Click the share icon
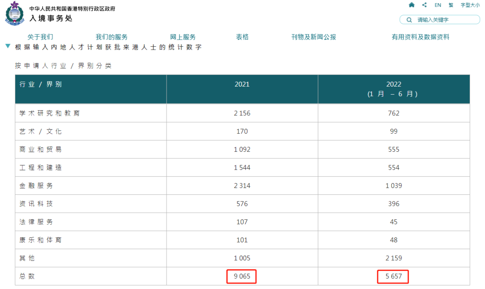Viewport: 485px width, 289px height. pos(424,5)
